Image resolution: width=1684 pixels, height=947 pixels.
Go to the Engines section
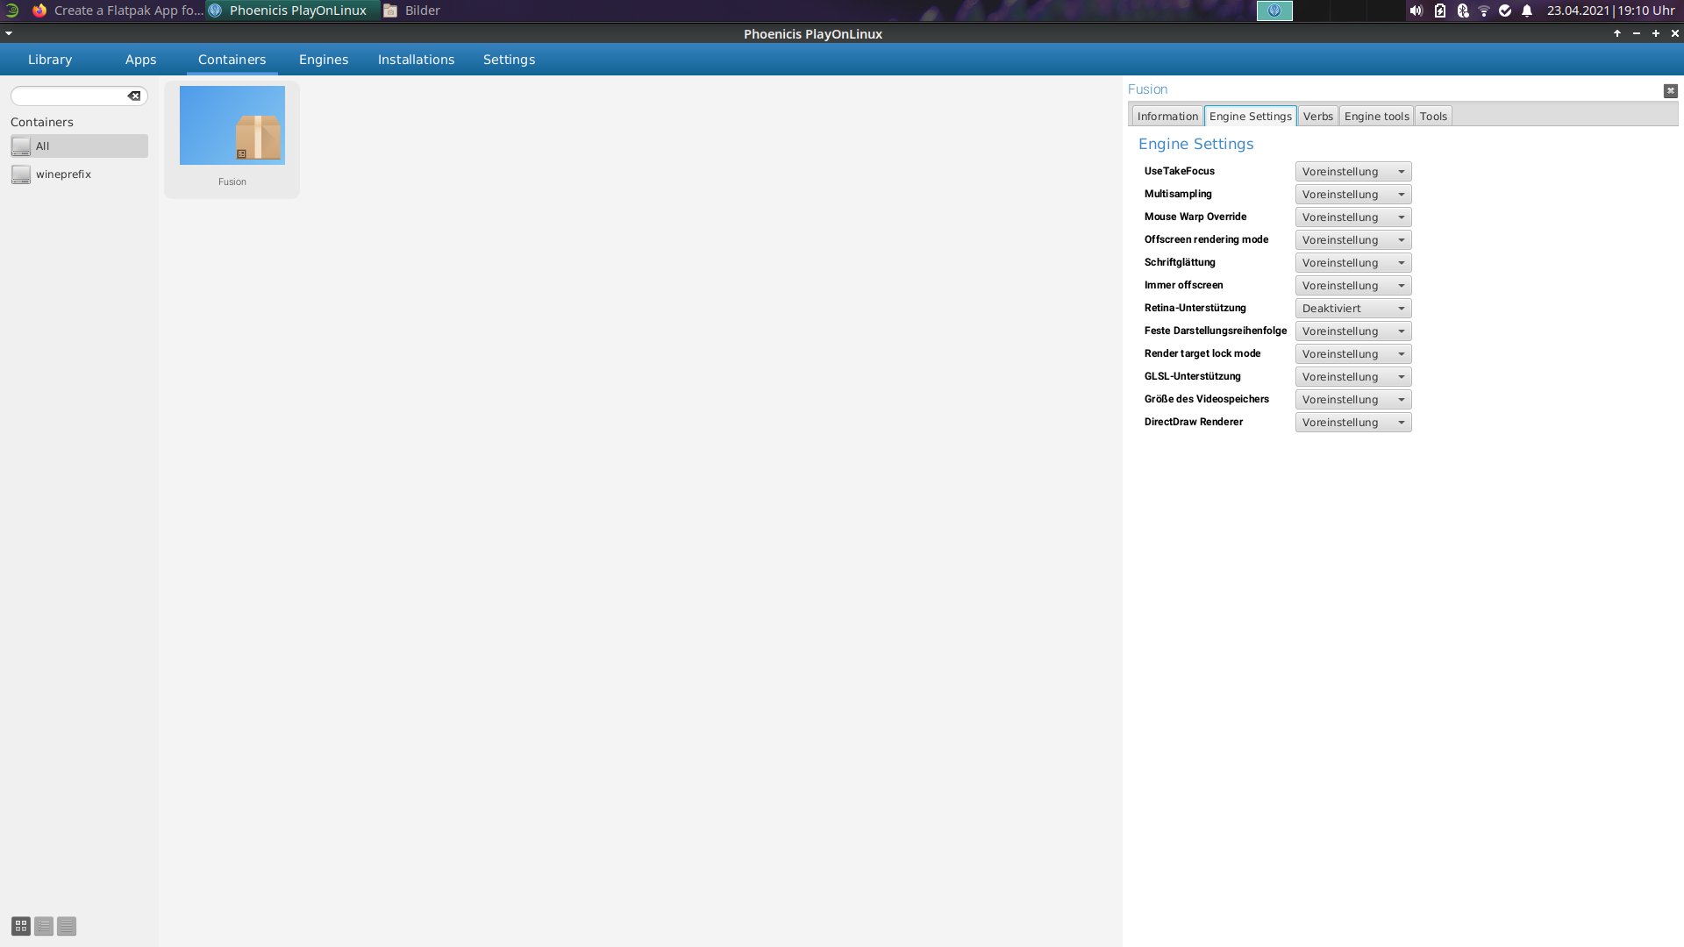[324, 60]
